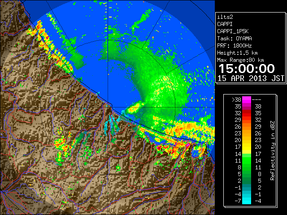Click the '>38' legend label
The image size is (287, 215).
click(x=236, y=100)
